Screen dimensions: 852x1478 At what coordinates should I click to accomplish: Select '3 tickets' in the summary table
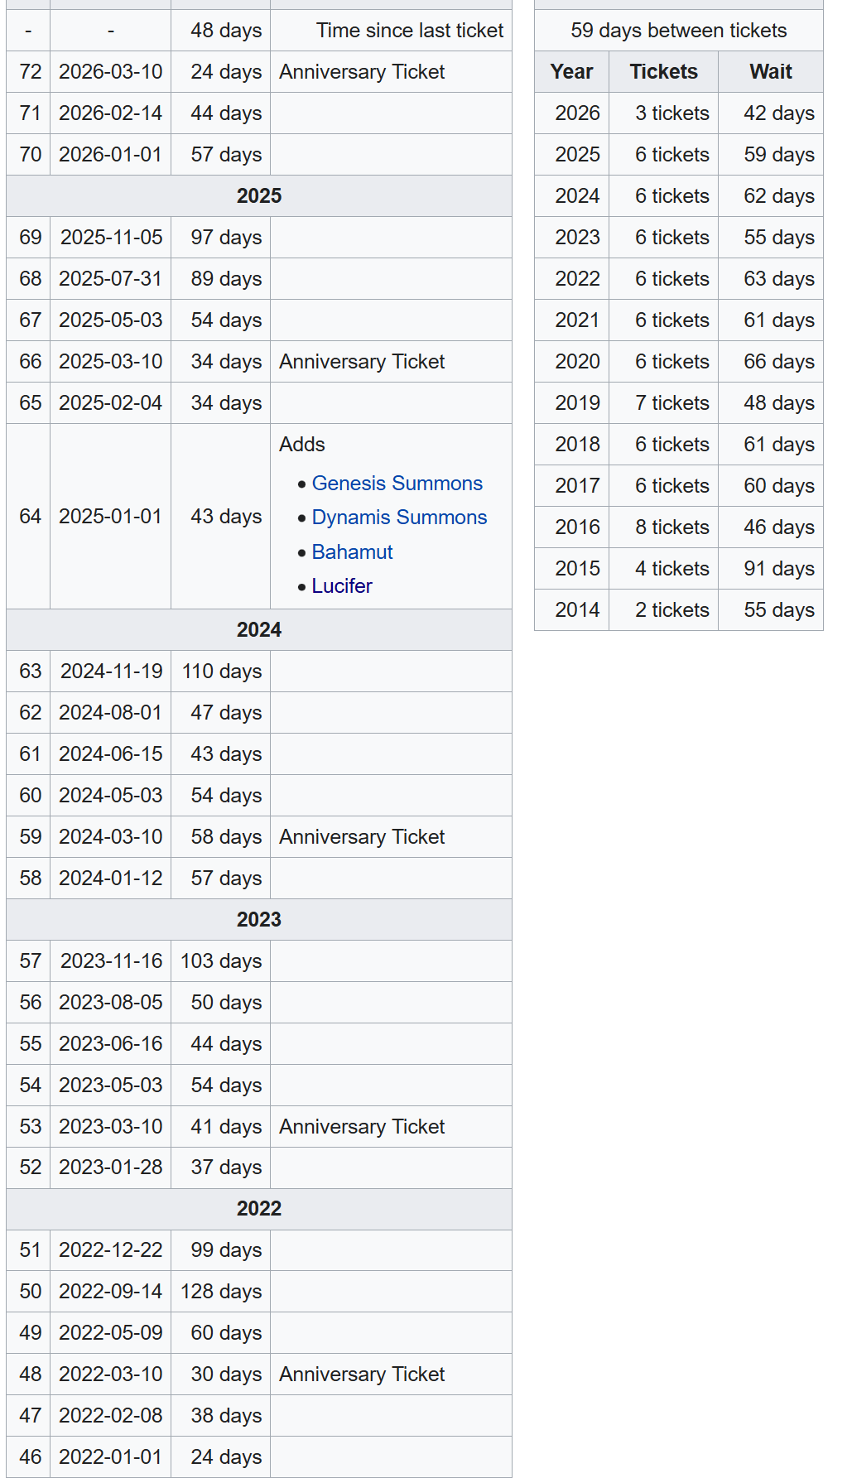(x=664, y=113)
